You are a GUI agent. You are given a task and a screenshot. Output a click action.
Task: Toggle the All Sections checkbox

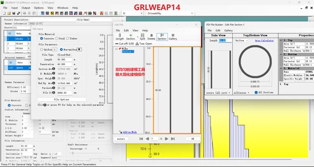click(x=256, y=92)
